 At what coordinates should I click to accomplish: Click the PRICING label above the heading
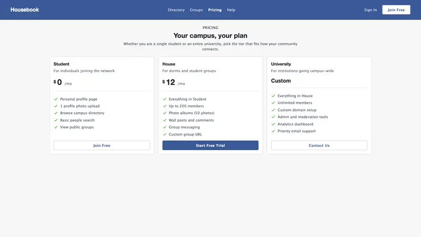210,28
